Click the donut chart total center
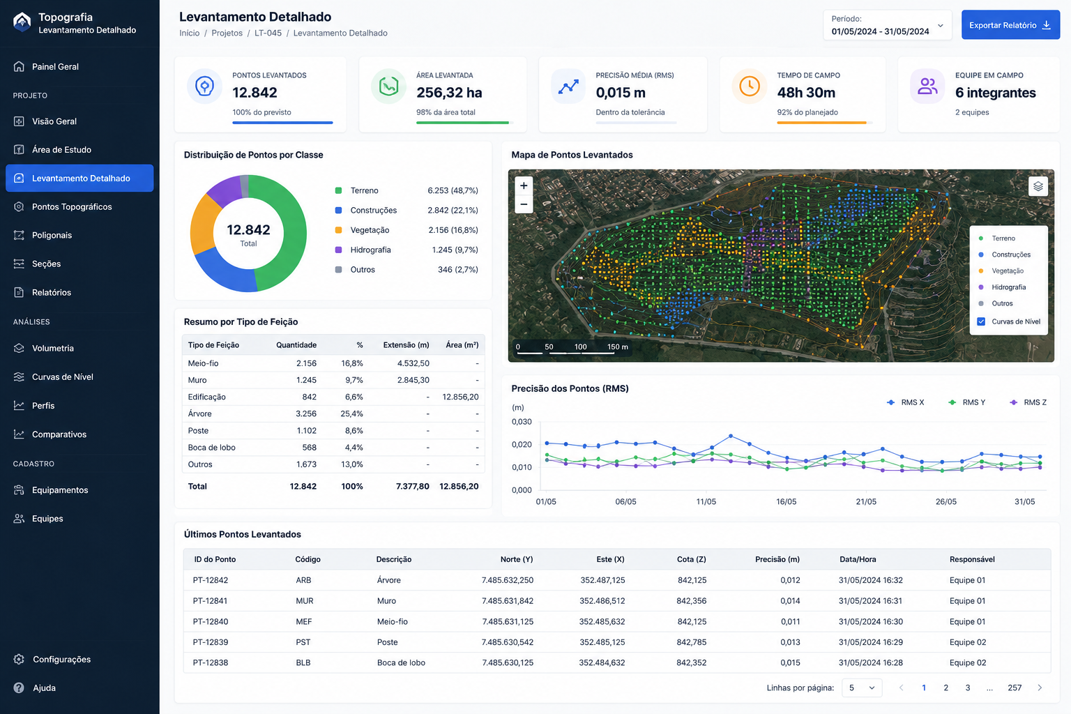This screenshot has width=1071, height=714. coord(248,234)
